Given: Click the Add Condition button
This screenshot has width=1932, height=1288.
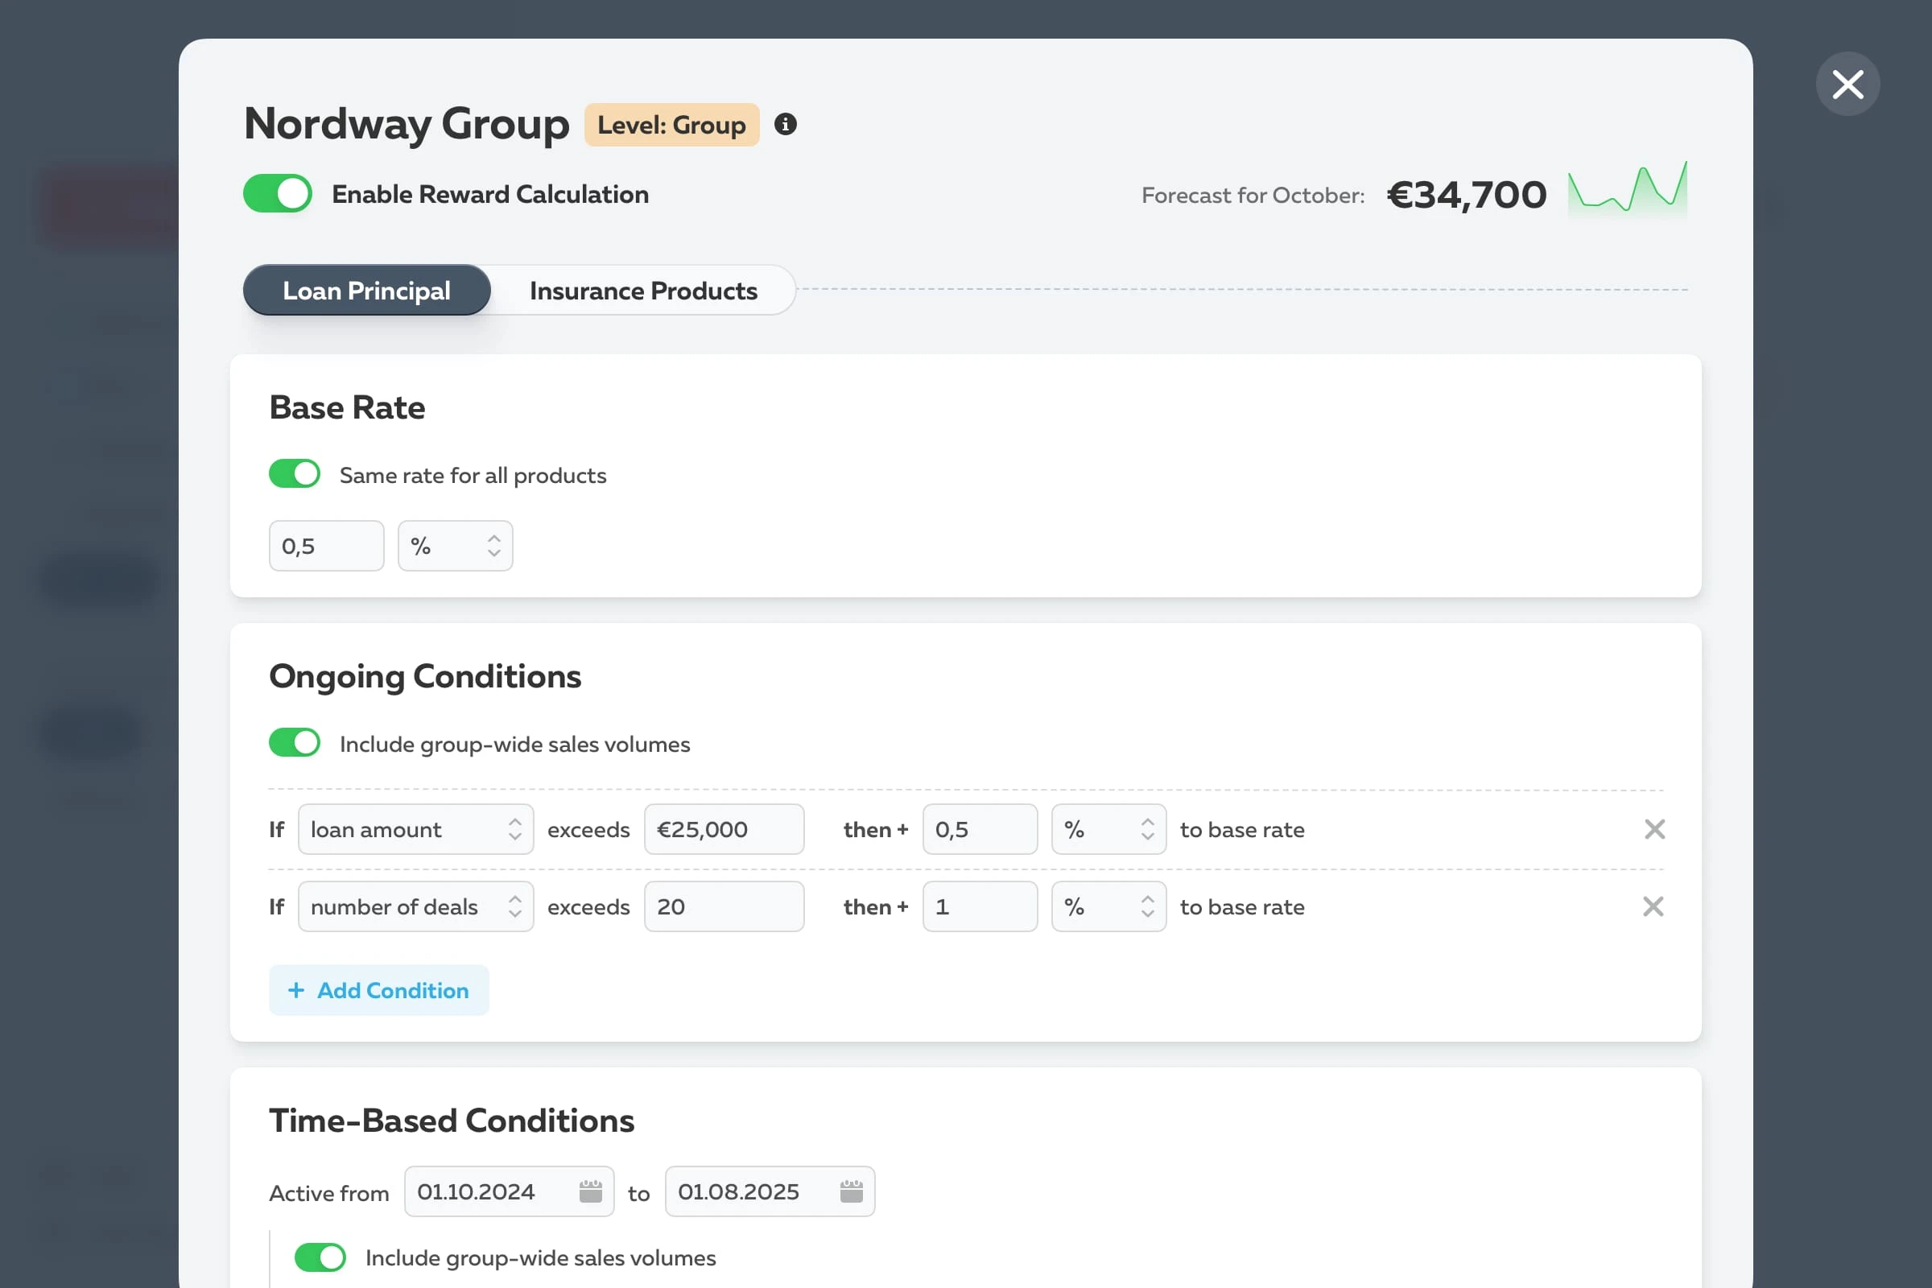Looking at the screenshot, I should tap(378, 990).
